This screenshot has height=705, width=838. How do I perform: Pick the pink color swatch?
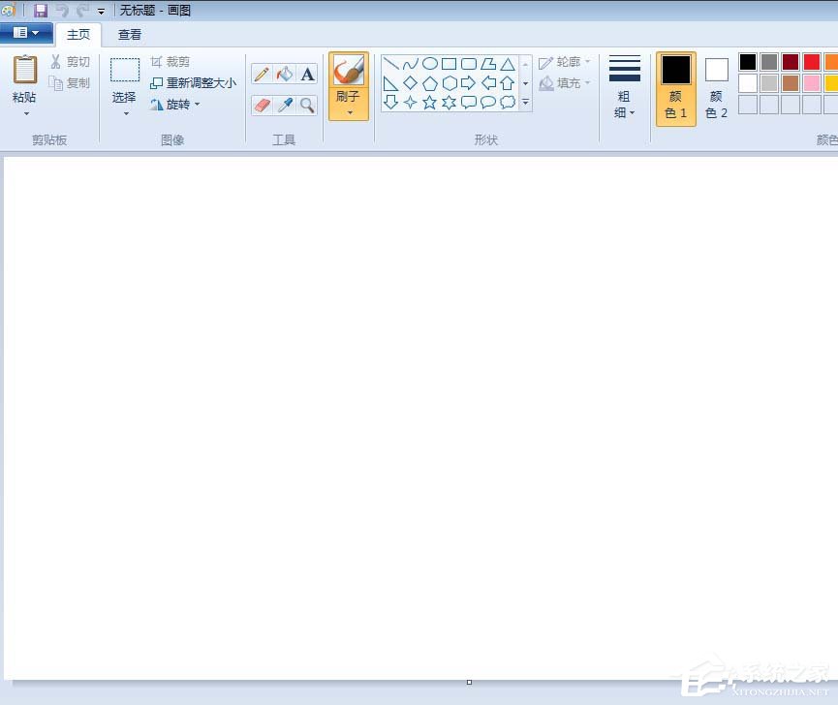pyautogui.click(x=812, y=83)
